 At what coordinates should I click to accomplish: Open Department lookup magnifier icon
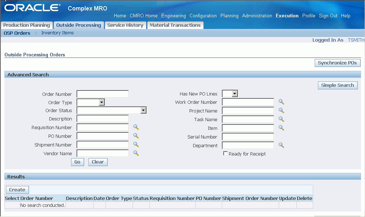coord(281,145)
